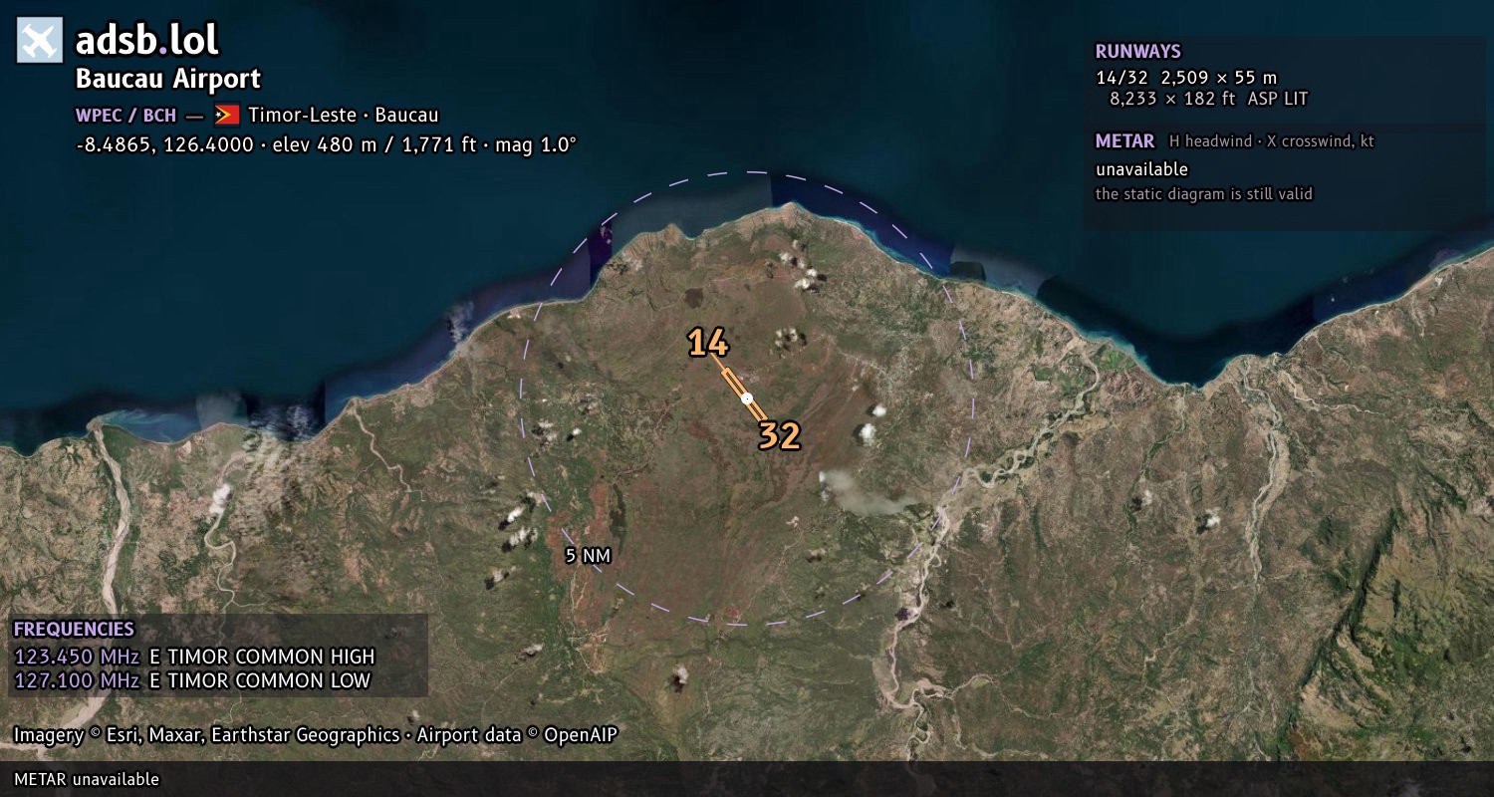
Task: Click the E TIMOR COMMON LOW label
Action: 260,681
